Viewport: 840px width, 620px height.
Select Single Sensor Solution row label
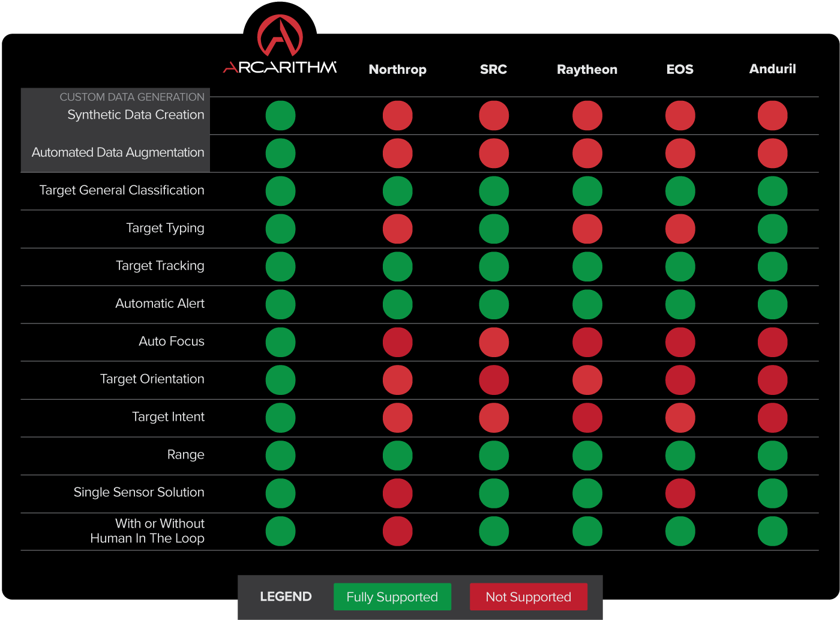point(139,492)
